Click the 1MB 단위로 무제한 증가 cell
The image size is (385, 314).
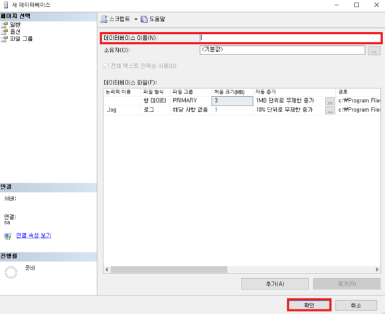coord(289,101)
